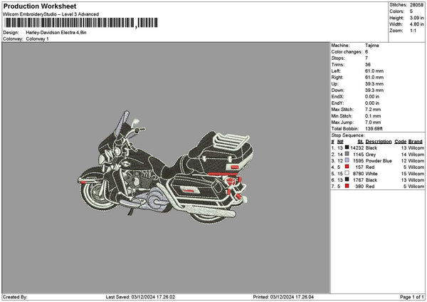Click stitch count '1595' in stop sequence
The height and width of the screenshot is (302, 427).
[x=358, y=161]
